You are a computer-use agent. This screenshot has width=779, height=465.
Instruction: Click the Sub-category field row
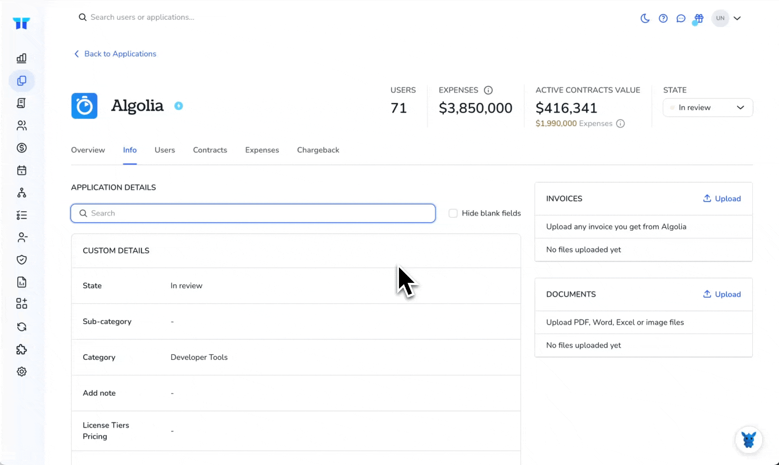[296, 322]
